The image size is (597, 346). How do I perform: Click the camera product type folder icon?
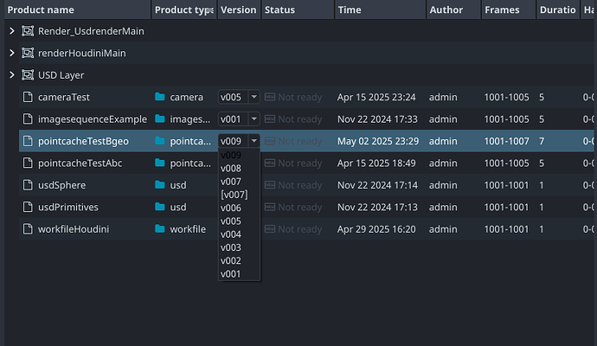[160, 97]
